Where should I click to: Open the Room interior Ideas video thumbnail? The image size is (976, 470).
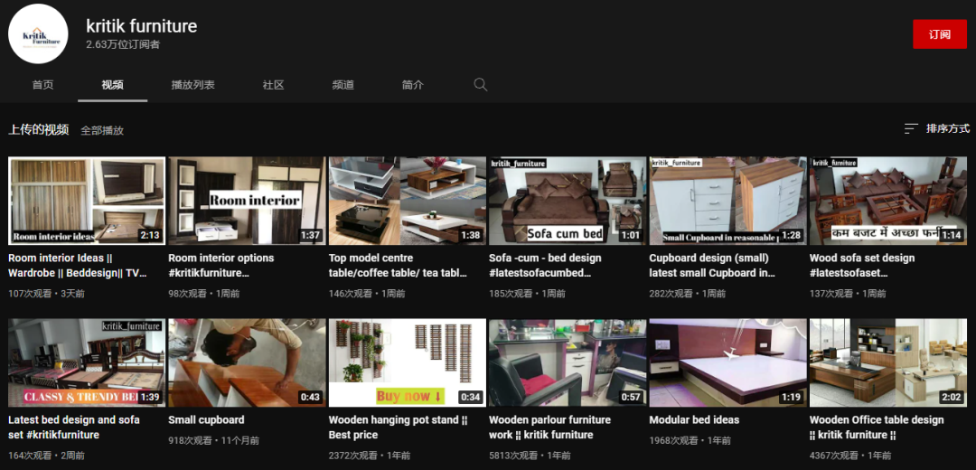87,201
